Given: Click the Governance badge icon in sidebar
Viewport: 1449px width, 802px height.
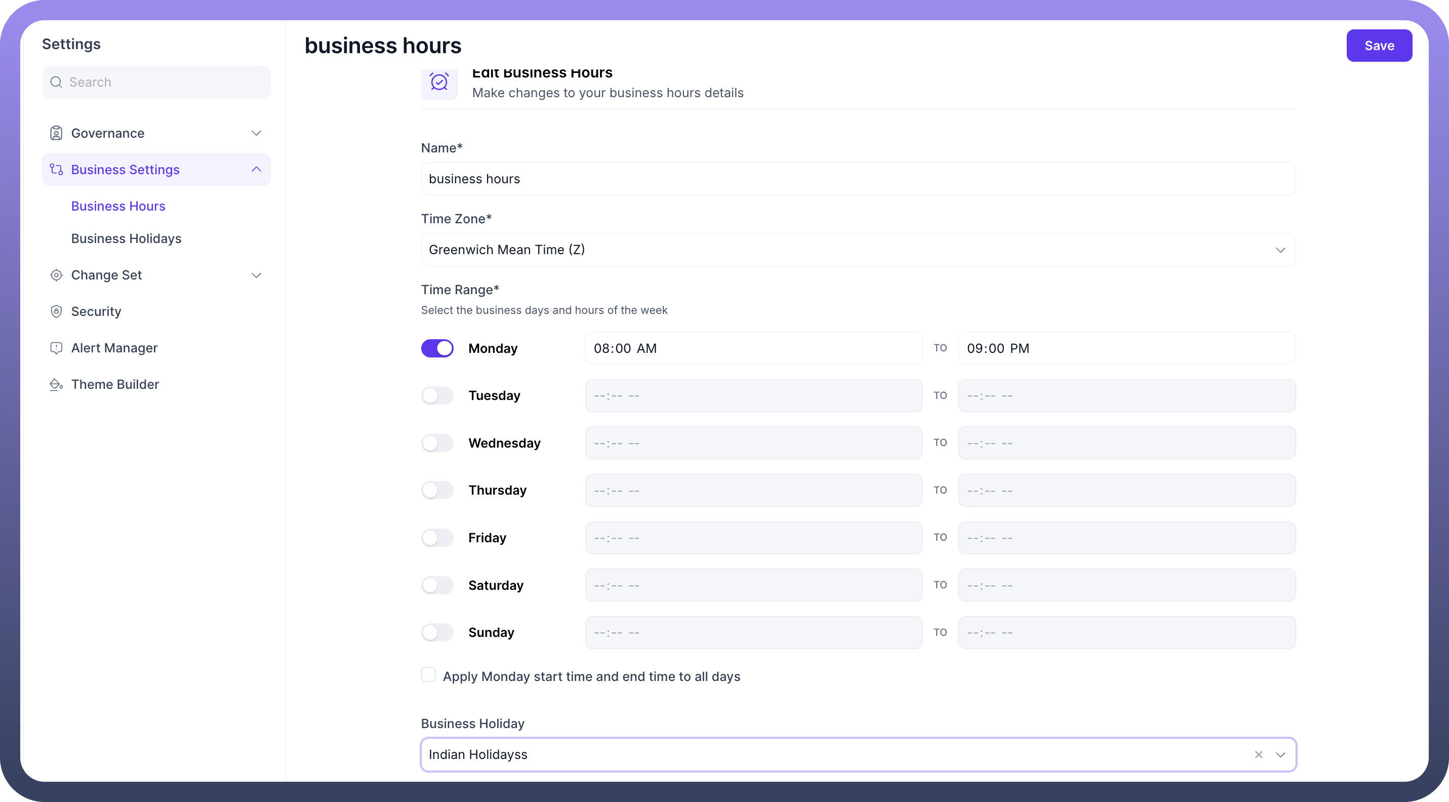Looking at the screenshot, I should click(x=56, y=133).
